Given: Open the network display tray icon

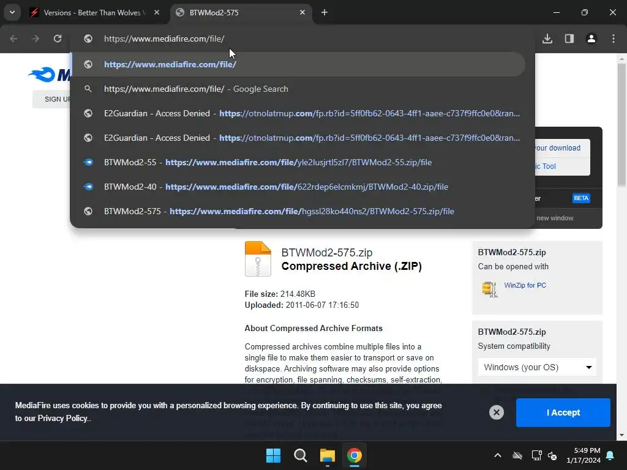Looking at the screenshot, I should tap(536, 455).
